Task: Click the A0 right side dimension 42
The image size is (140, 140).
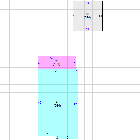Action: (x=75, y=104)
